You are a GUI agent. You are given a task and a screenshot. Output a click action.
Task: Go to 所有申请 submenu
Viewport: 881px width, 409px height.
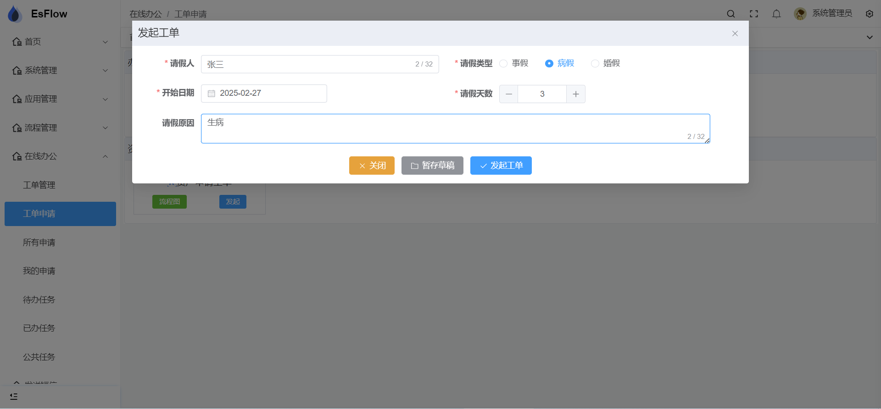(60, 242)
